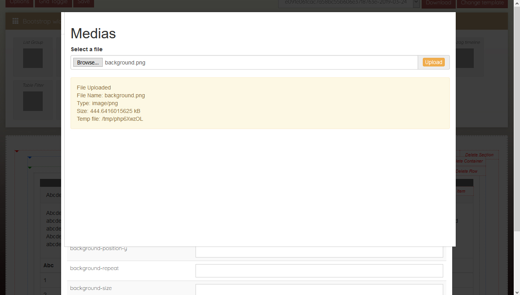Screen dimensions: 520x295
Task: Click the Delete Section link
Action: click(x=479, y=155)
